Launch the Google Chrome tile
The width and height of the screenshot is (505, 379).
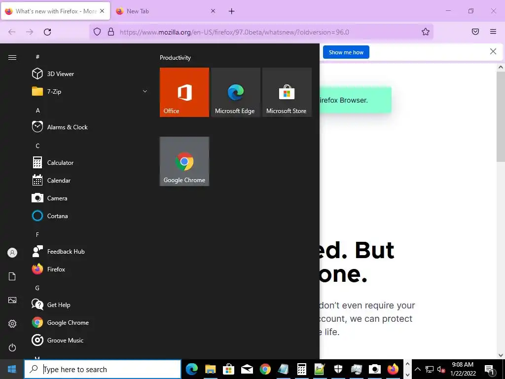point(184,161)
